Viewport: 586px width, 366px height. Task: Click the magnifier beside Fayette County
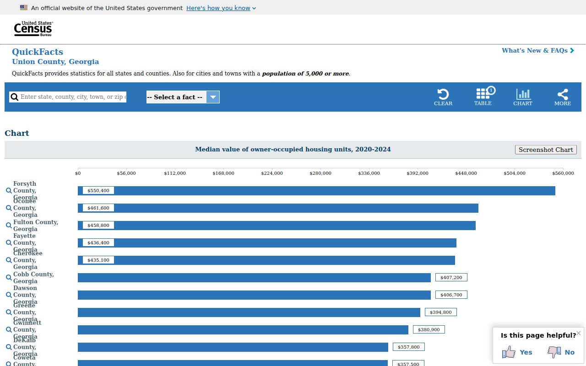coord(9,243)
